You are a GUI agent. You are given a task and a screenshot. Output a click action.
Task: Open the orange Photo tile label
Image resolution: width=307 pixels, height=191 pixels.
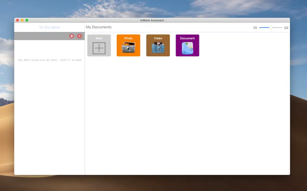coord(129,38)
